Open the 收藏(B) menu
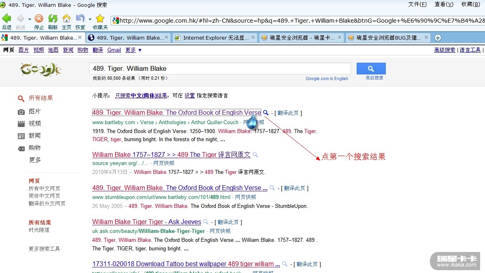 pyautogui.click(x=471, y=4)
